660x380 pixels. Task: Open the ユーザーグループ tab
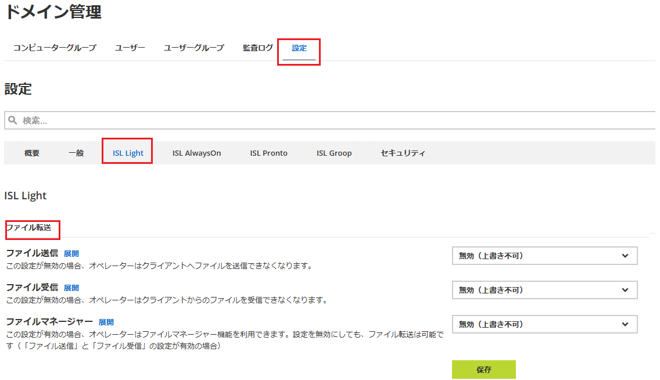(194, 48)
